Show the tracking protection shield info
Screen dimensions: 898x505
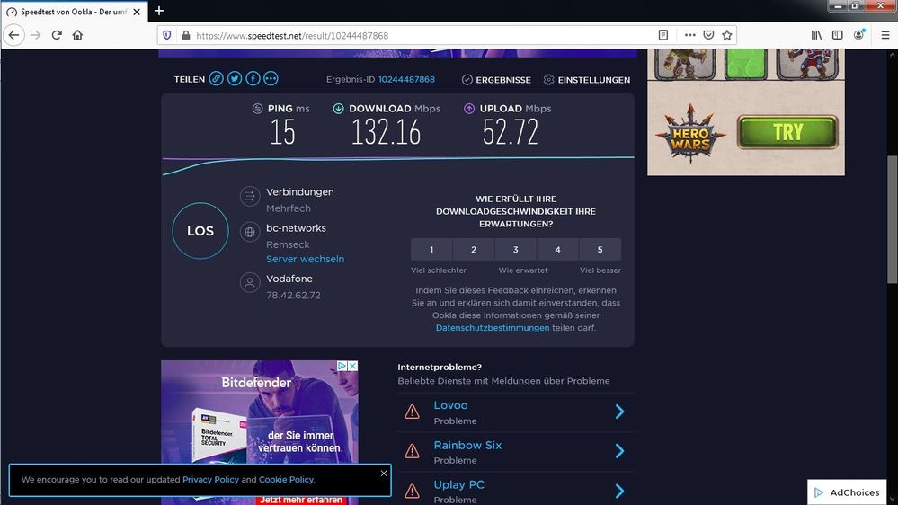tap(166, 35)
